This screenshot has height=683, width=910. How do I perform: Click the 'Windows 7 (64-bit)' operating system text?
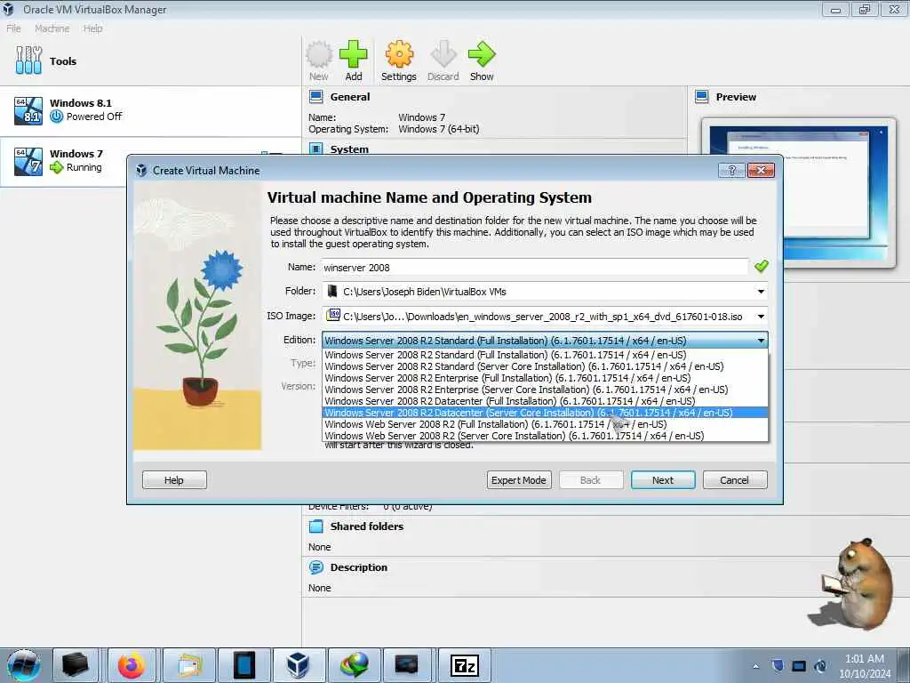[x=439, y=129]
